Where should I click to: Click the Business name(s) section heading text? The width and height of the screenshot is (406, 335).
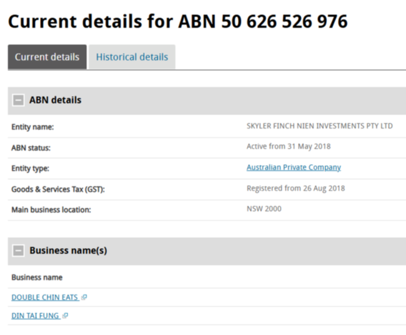click(68, 250)
